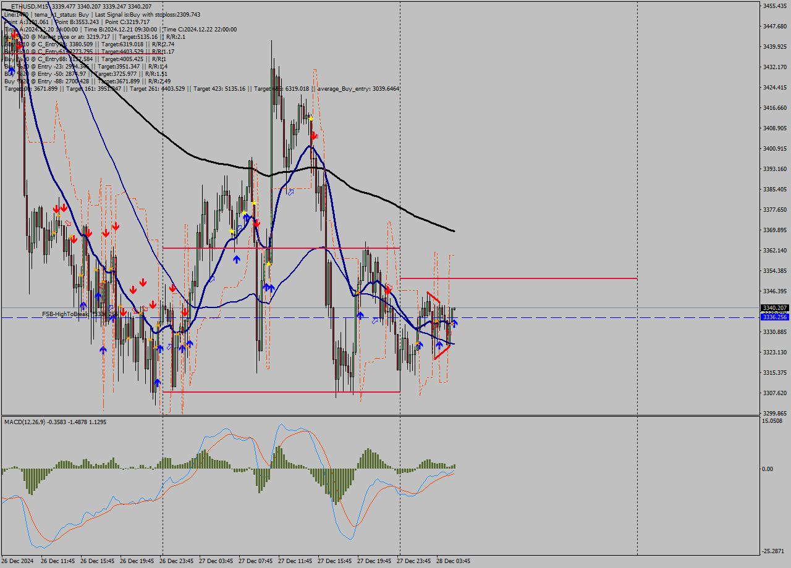Click the '26 Dec 2024' time label
This screenshot has height=568, width=791.
(19, 561)
